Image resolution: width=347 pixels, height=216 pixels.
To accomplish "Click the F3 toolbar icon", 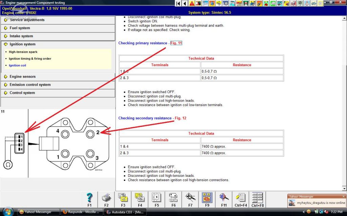I will tap(123, 199).
